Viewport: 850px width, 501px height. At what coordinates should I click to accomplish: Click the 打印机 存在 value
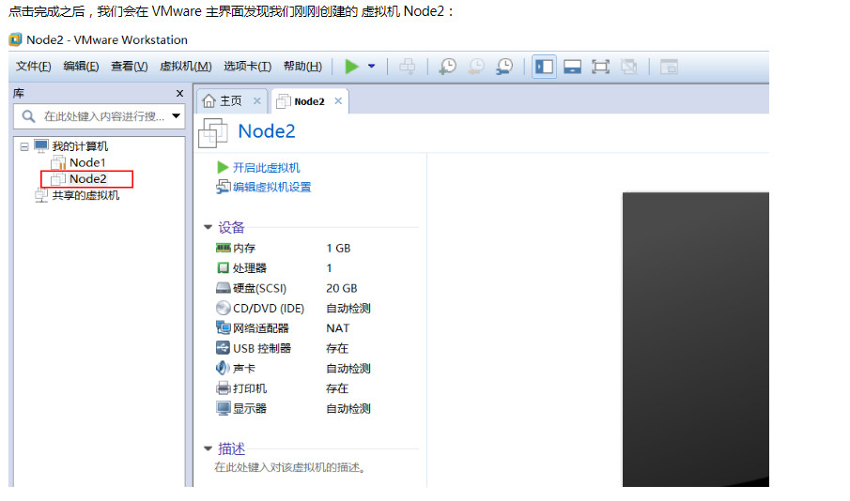pyautogui.click(x=337, y=388)
